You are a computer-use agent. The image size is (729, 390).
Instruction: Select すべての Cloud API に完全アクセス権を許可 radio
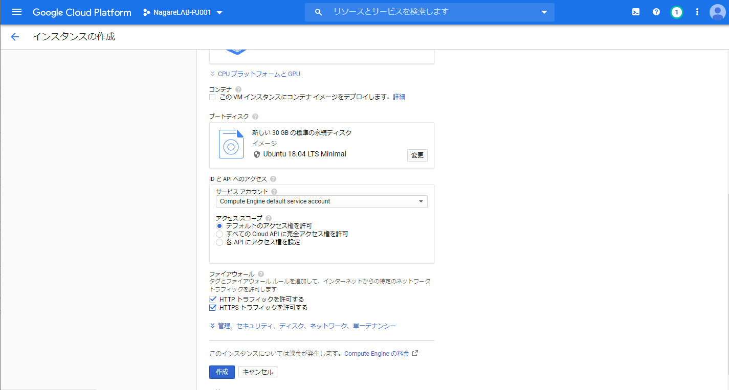tap(219, 234)
